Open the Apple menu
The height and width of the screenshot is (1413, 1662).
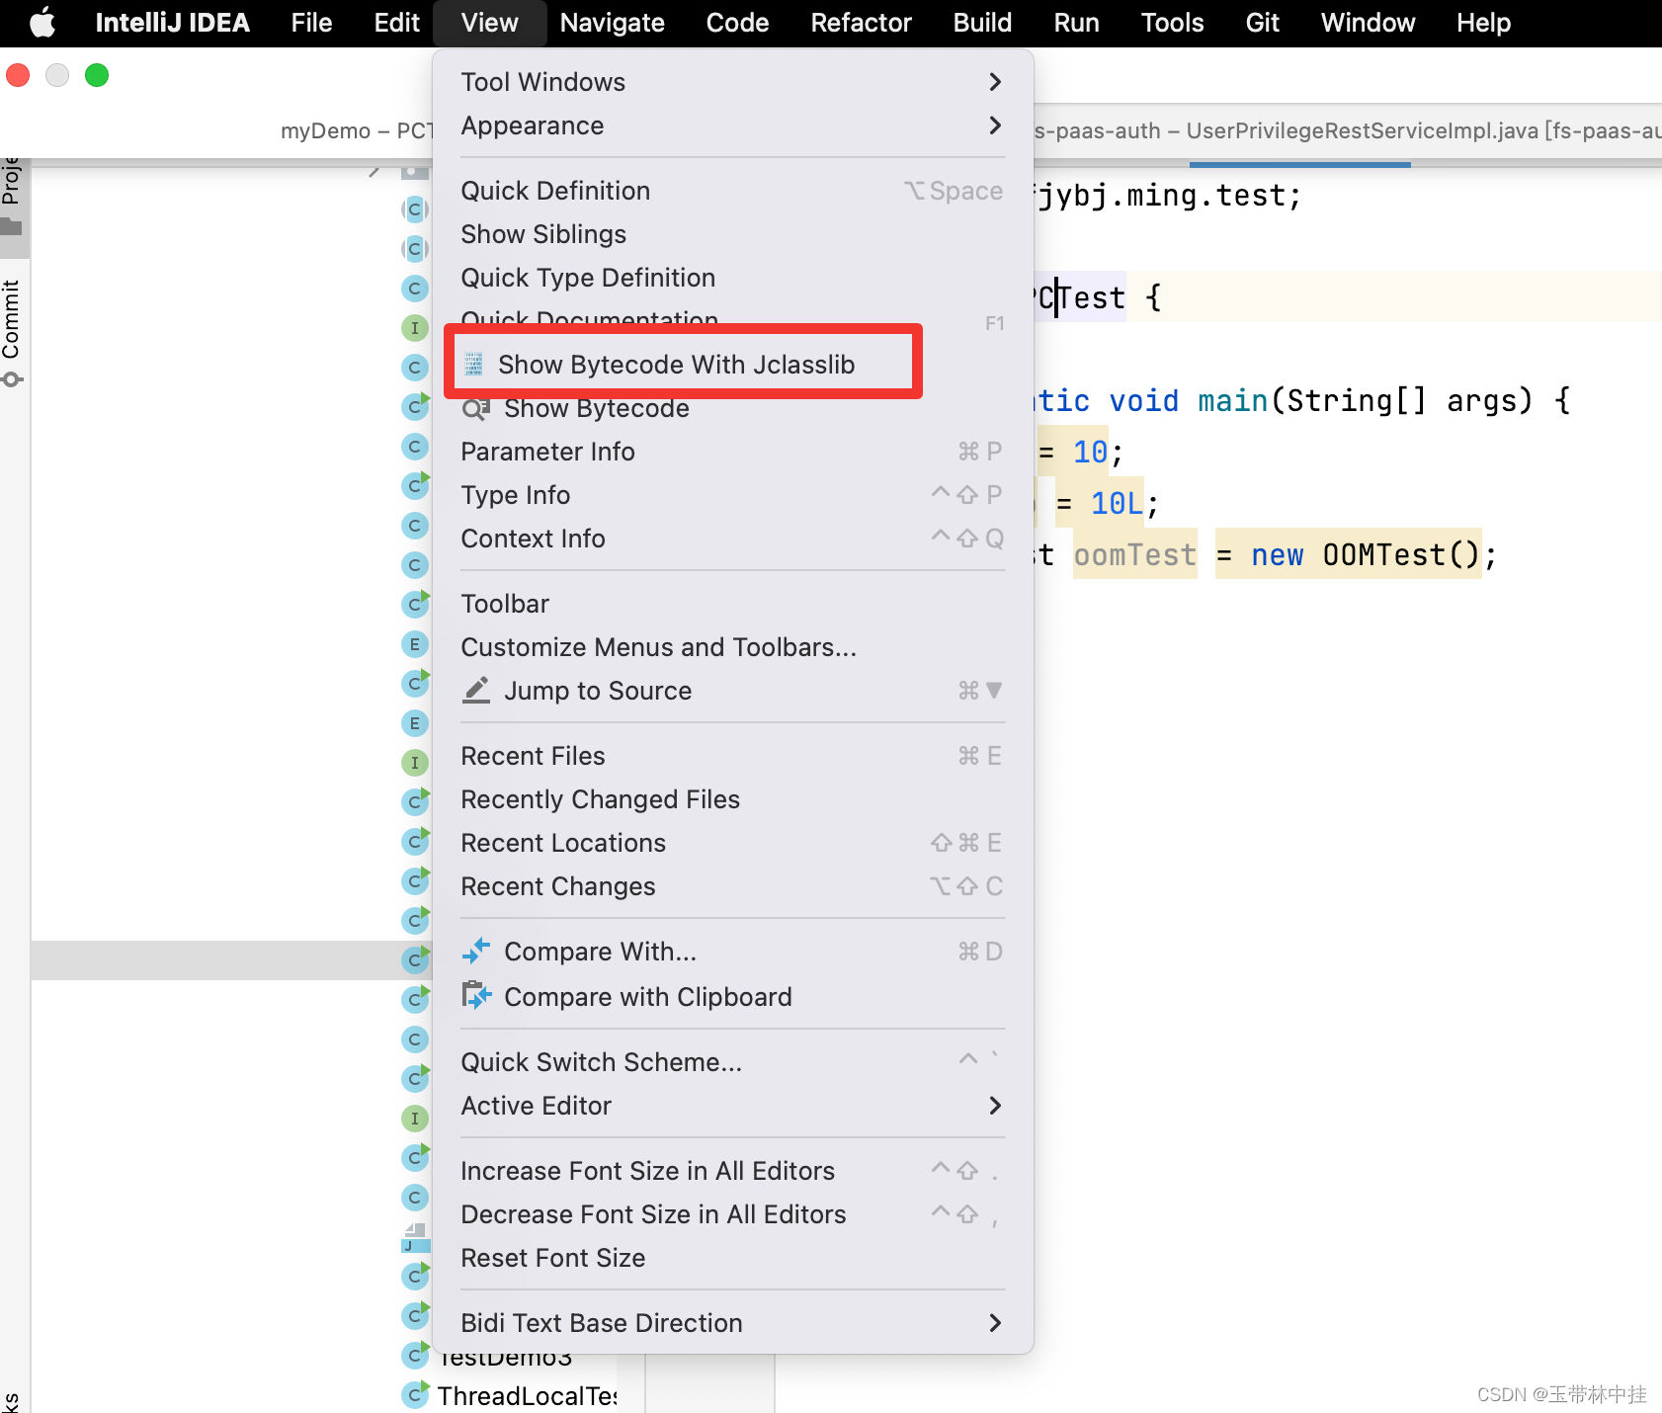point(42,23)
